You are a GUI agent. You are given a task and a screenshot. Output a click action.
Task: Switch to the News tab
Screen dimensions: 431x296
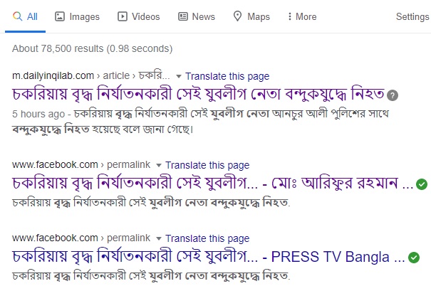pos(196,16)
